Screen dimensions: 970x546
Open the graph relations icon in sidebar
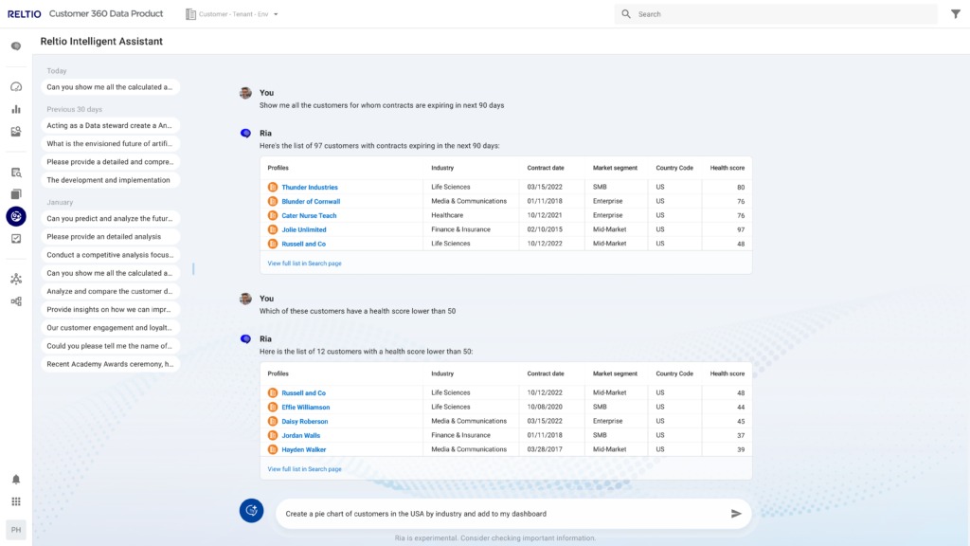tap(16, 279)
